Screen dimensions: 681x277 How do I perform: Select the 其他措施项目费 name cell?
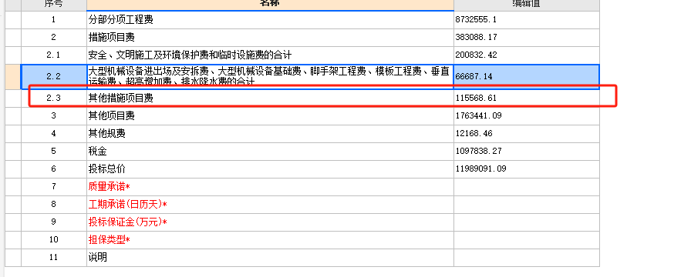pyautogui.click(x=270, y=98)
